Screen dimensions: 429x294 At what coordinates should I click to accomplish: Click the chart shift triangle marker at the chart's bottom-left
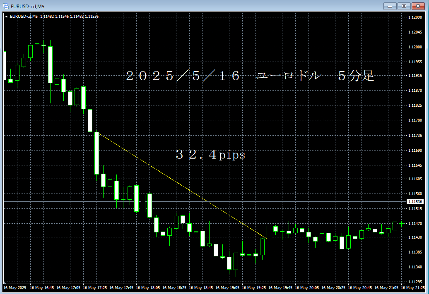[x=5, y=282]
